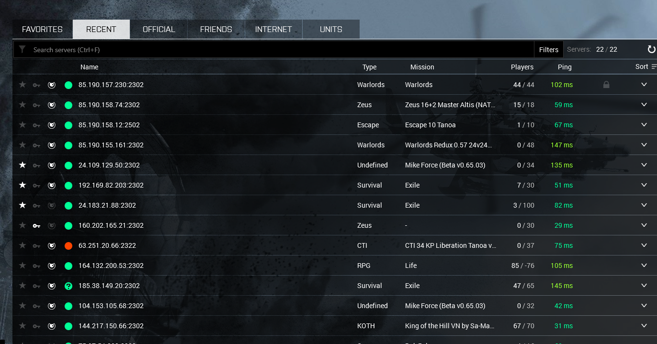This screenshot has width=657, height=344.
Task: Switch to the Favorites tab
Action: 42,29
